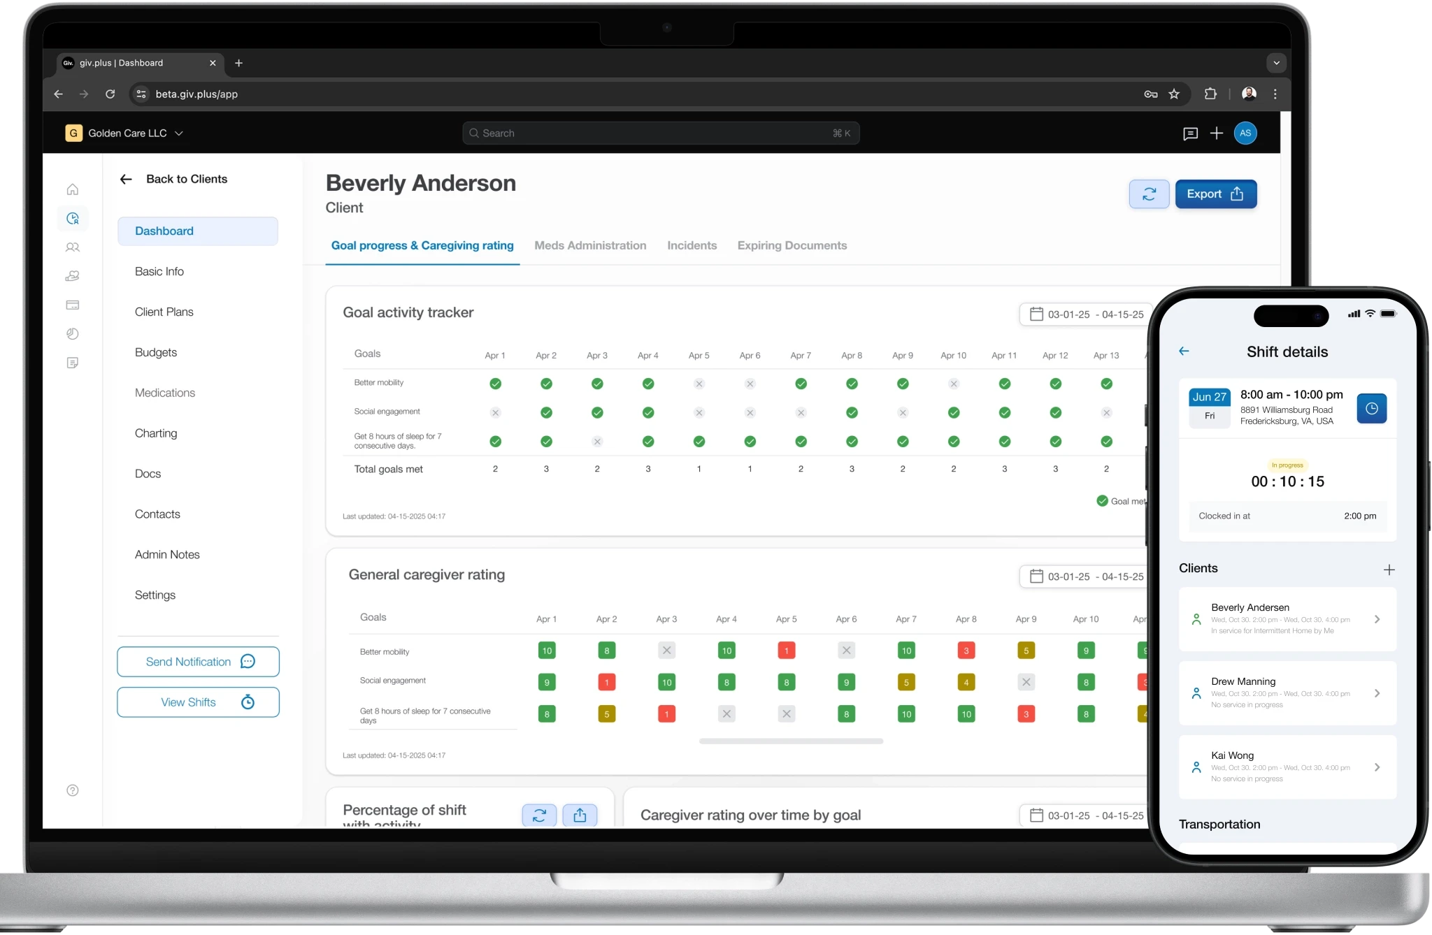
Task: Open Goal activity tracker date range picker
Action: click(1086, 314)
